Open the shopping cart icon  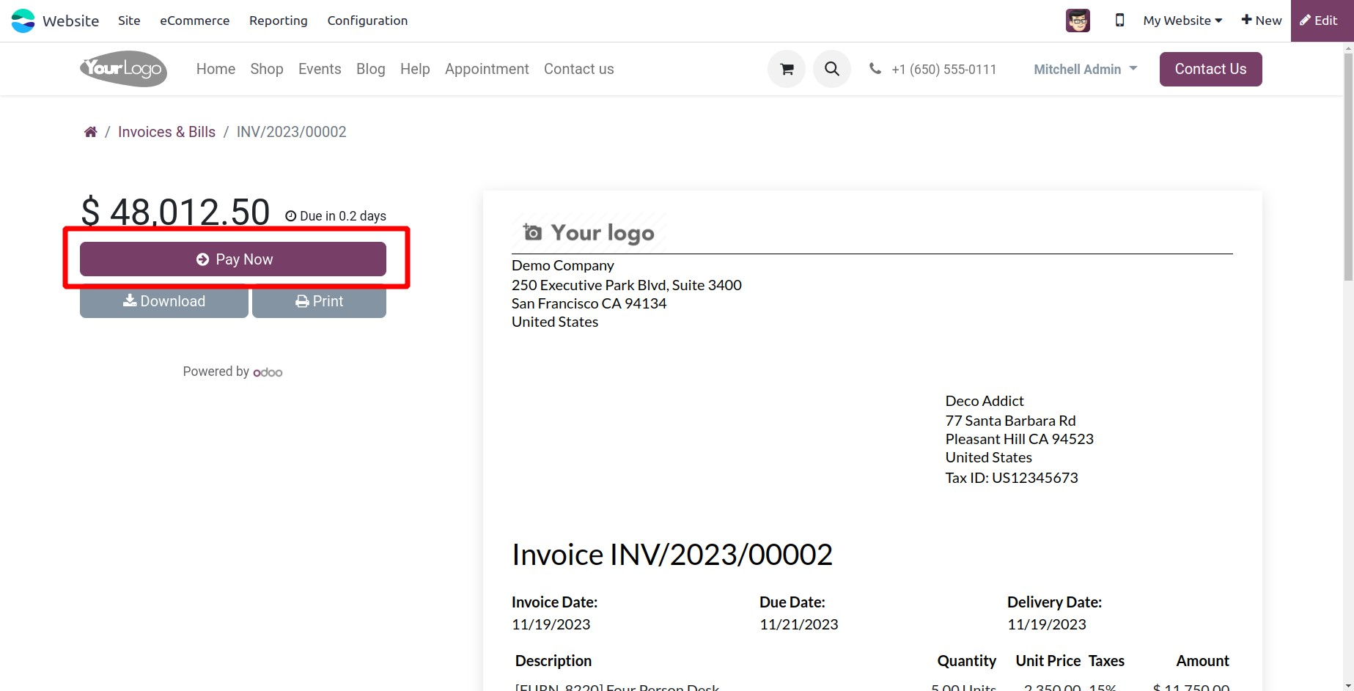[x=787, y=69]
